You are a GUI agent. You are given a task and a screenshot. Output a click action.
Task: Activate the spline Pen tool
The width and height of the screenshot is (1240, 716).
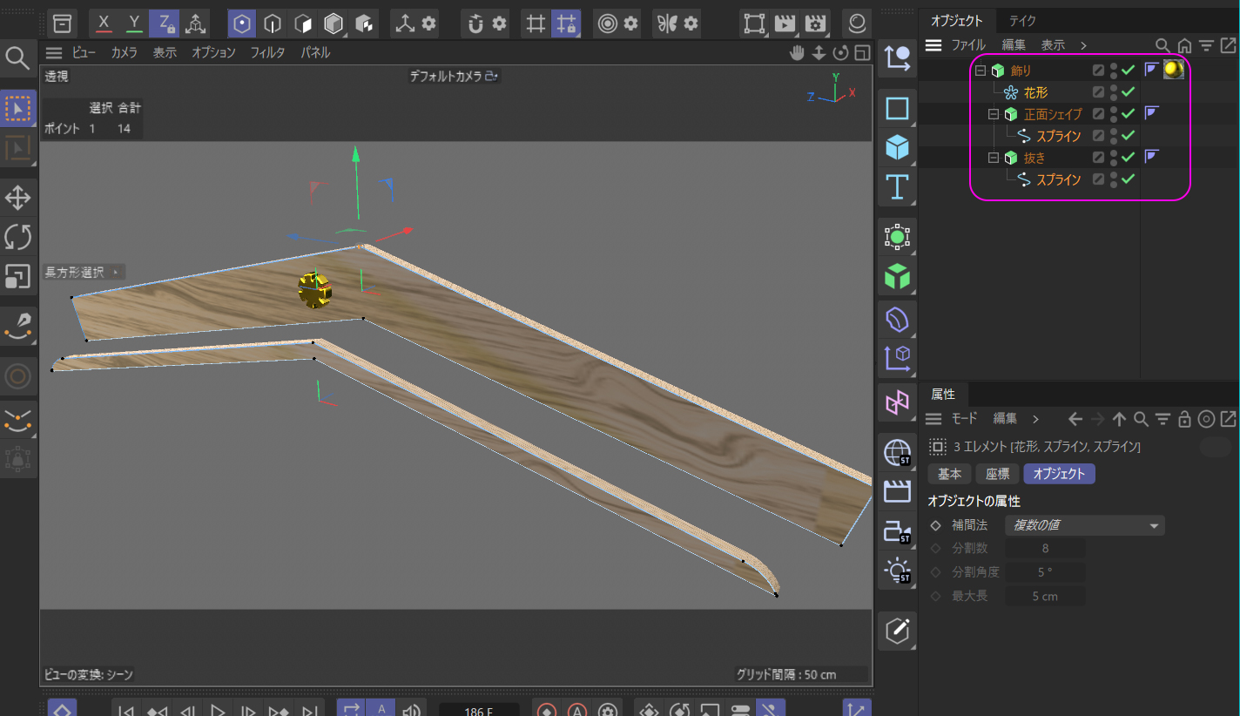pos(18,325)
